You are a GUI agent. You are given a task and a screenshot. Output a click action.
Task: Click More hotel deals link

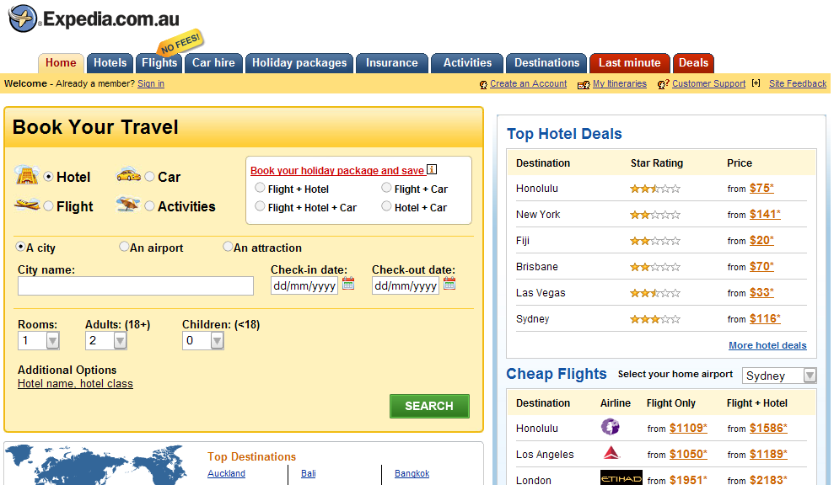tap(767, 345)
